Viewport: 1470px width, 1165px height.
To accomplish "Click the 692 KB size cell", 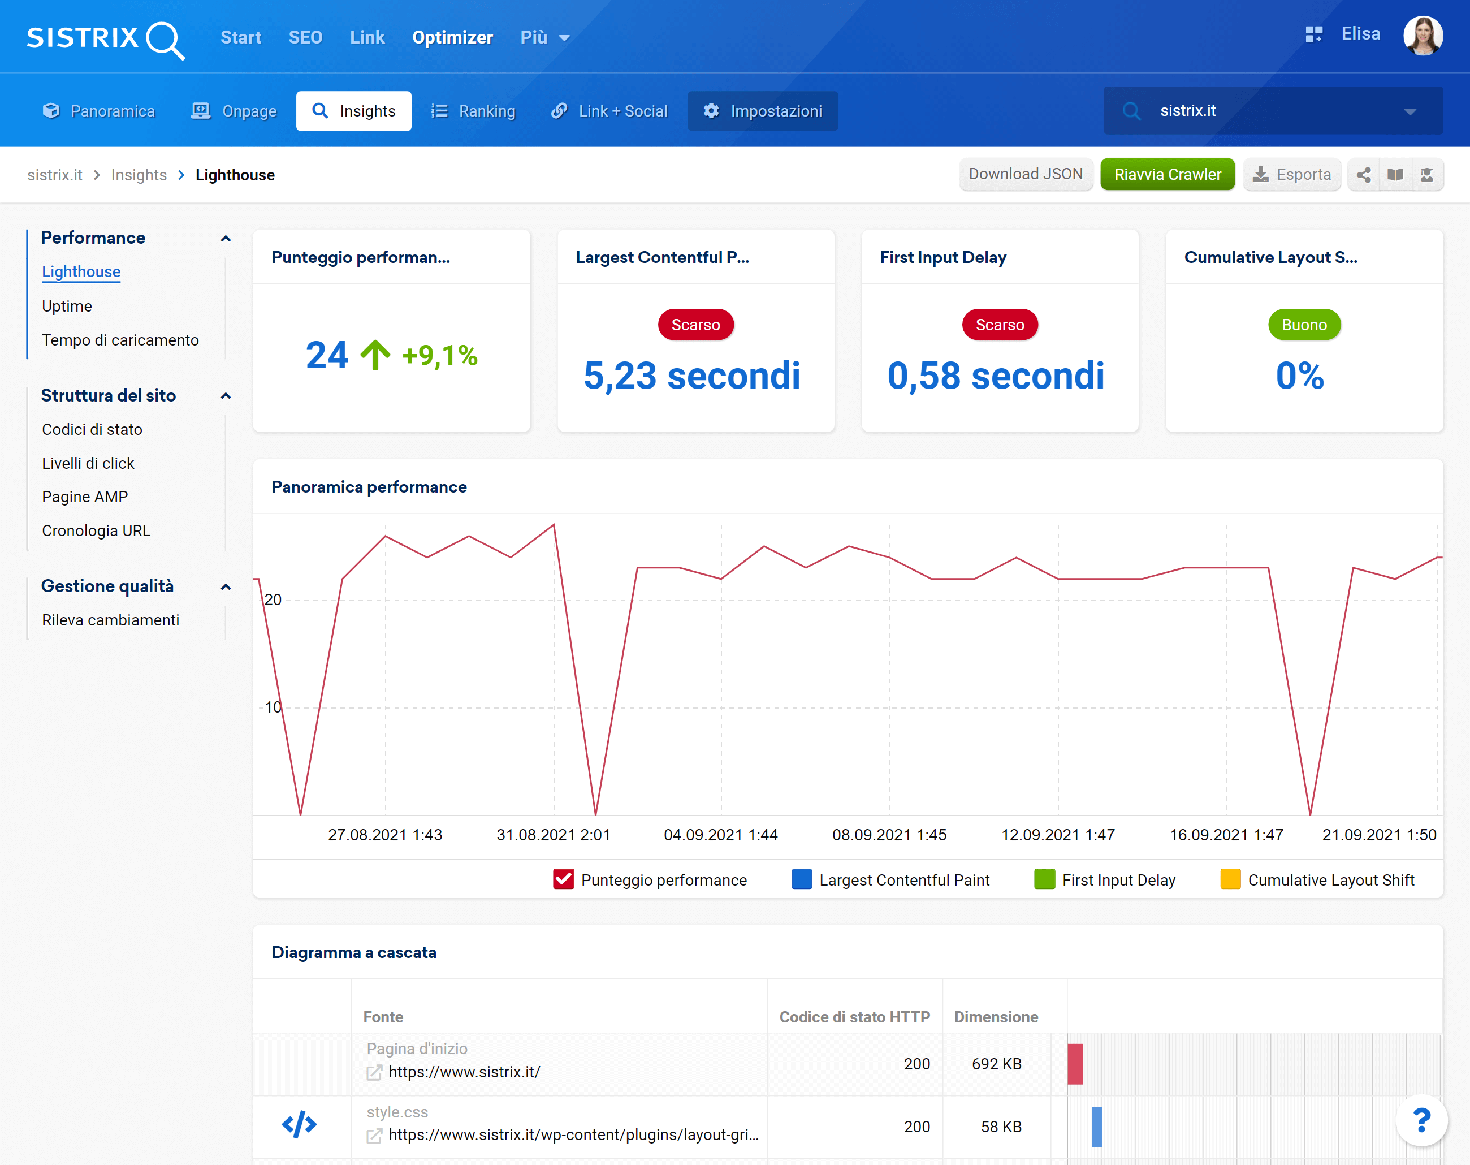I will 997,1064.
